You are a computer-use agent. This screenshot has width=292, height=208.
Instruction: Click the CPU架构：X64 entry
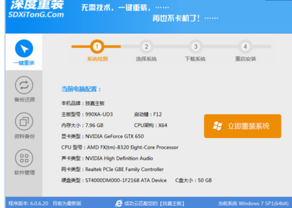151,125
